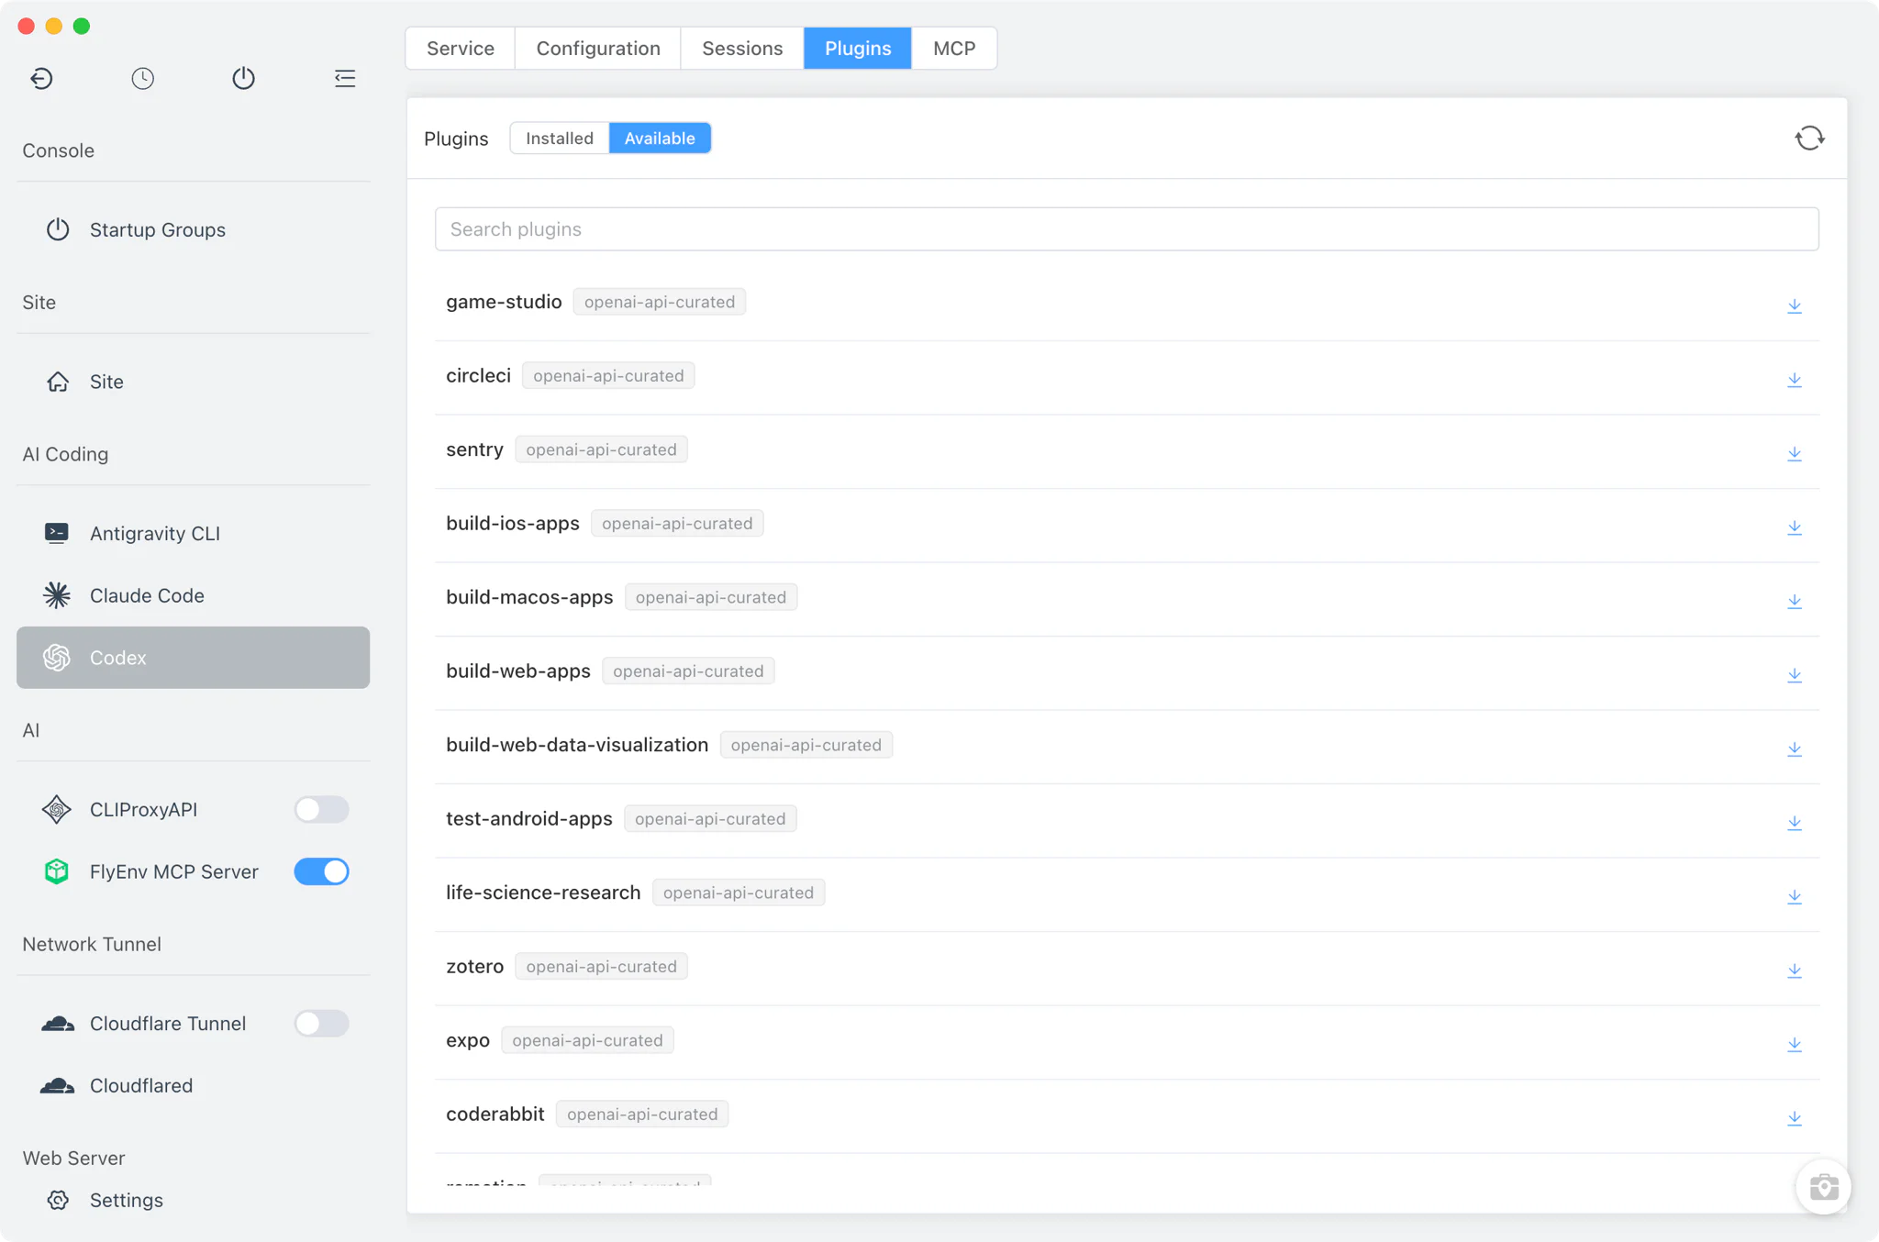The width and height of the screenshot is (1879, 1242).
Task: Download the build-ios-apps plugin
Action: click(x=1795, y=527)
